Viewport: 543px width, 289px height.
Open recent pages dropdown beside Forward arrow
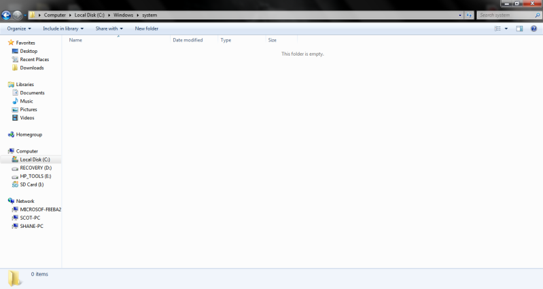[x=25, y=15]
